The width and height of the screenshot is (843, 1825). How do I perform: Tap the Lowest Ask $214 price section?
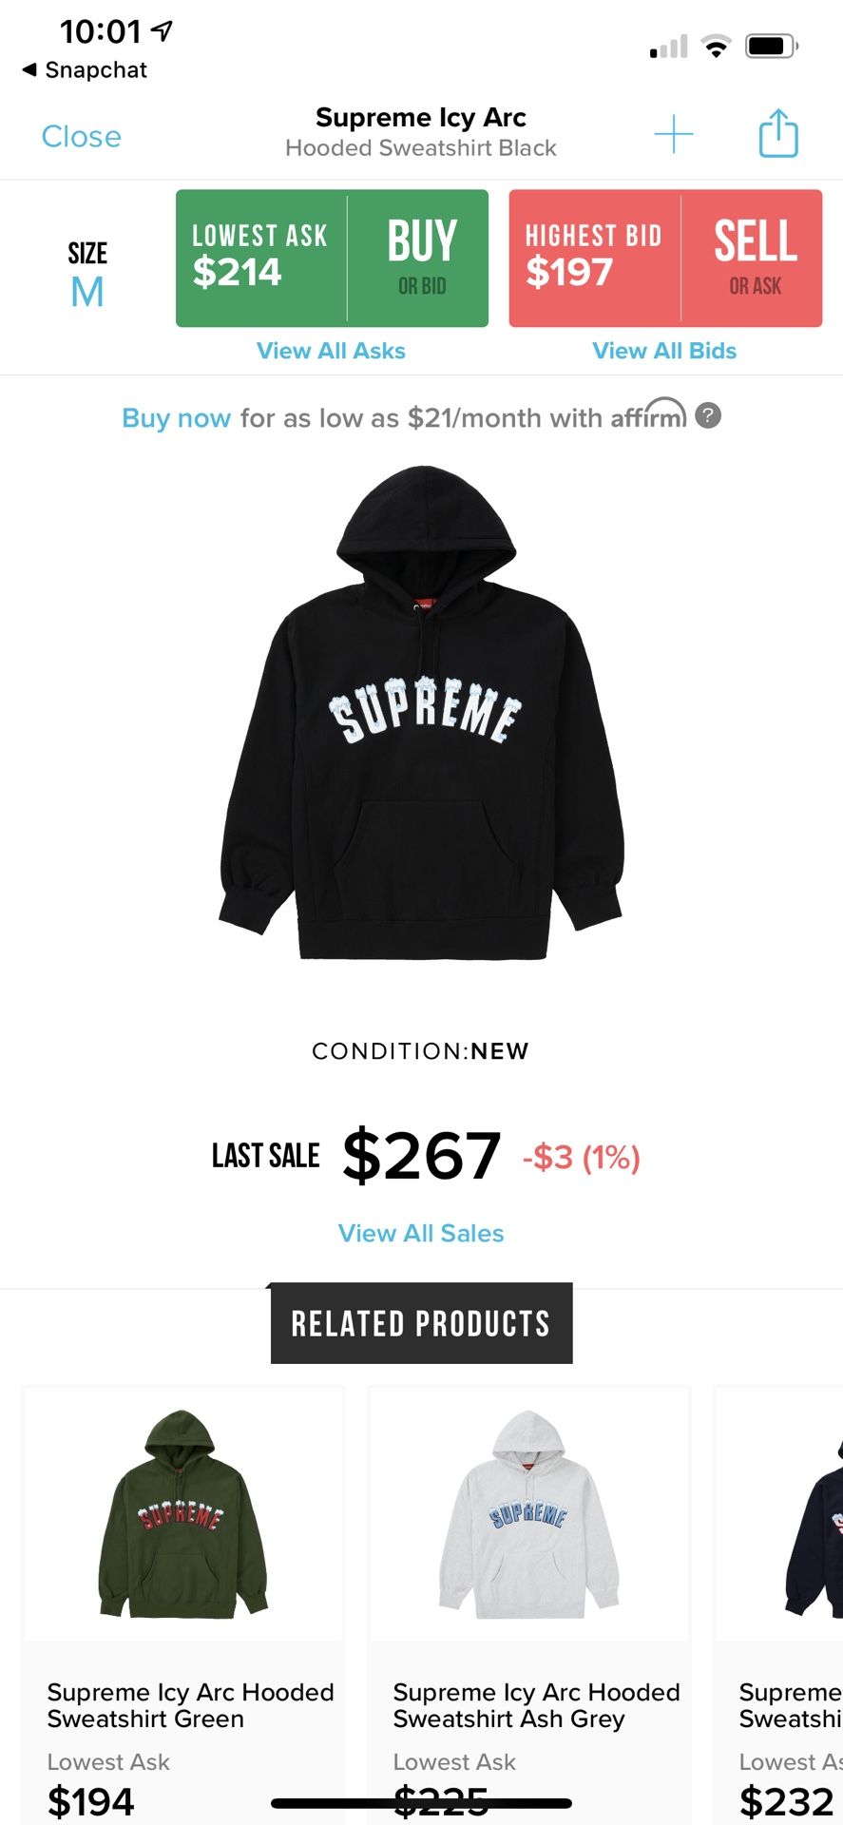[x=261, y=259]
